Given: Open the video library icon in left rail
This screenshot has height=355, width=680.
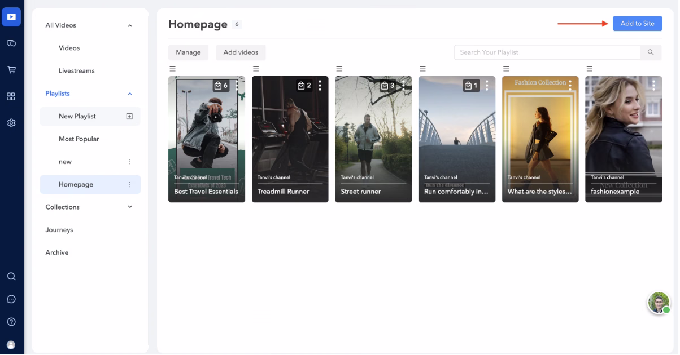Looking at the screenshot, I should (11, 17).
